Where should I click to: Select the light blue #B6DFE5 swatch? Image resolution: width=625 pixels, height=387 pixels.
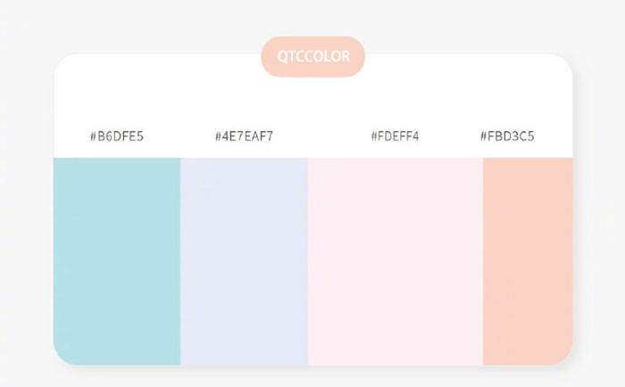tap(117, 259)
